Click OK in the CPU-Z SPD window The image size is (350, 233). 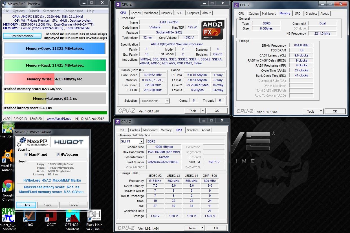click(216, 228)
